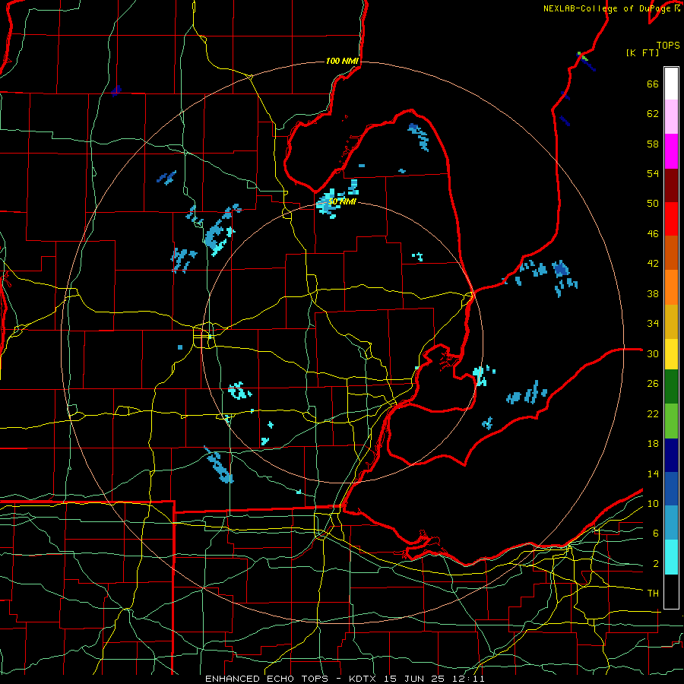Screen dimensions: 684x684
Task: Select the "46" legend value
Action: pos(653,234)
